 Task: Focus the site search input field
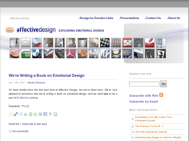pyautogui.click(x=144, y=84)
